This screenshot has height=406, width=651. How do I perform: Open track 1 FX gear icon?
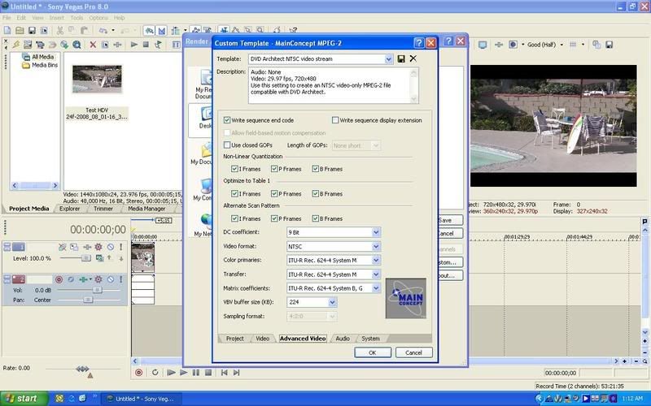[x=98, y=247]
